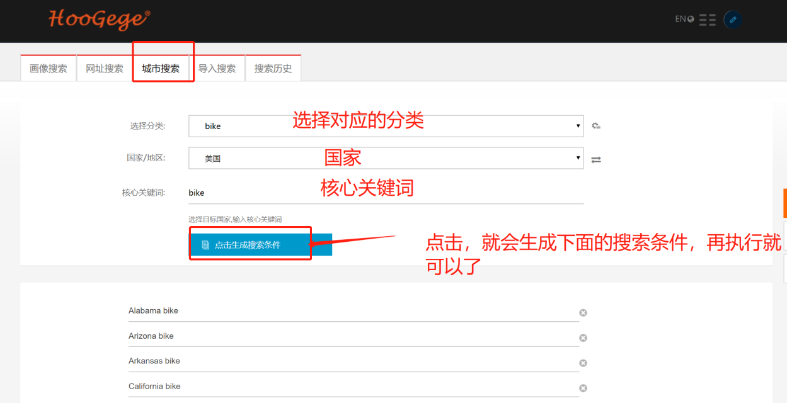Image resolution: width=787 pixels, height=403 pixels.
Task: Click the category settings gear icon
Action: [x=596, y=126]
